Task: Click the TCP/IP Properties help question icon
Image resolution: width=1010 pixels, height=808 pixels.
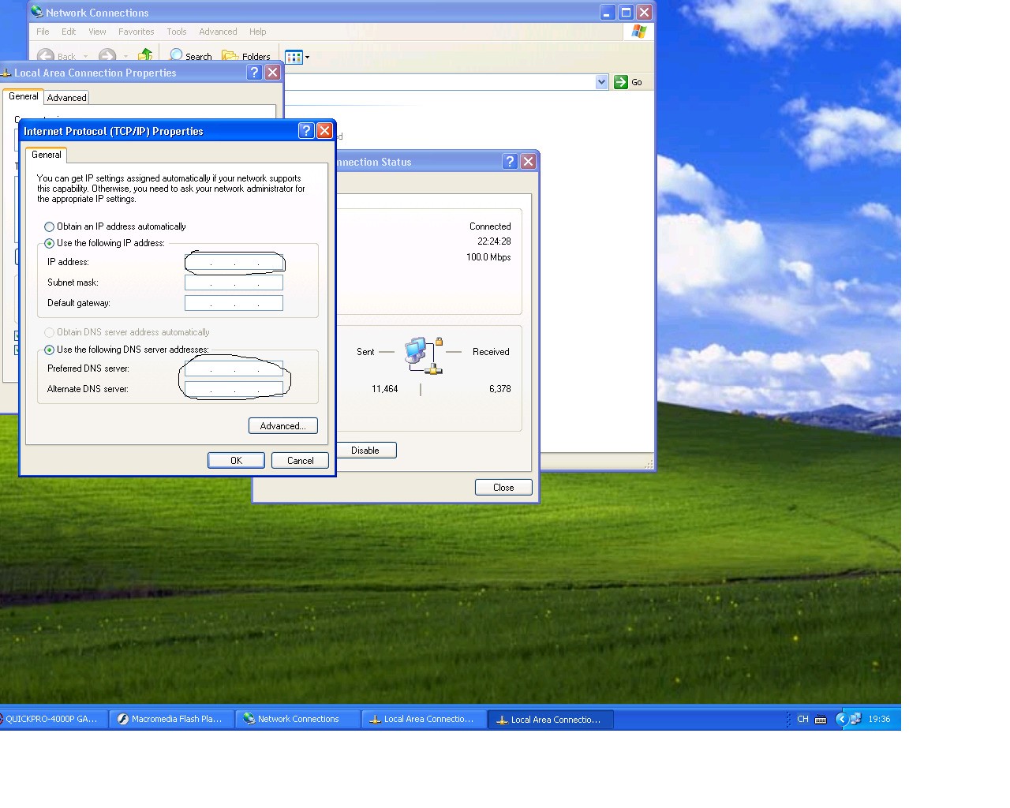Action: 306,131
